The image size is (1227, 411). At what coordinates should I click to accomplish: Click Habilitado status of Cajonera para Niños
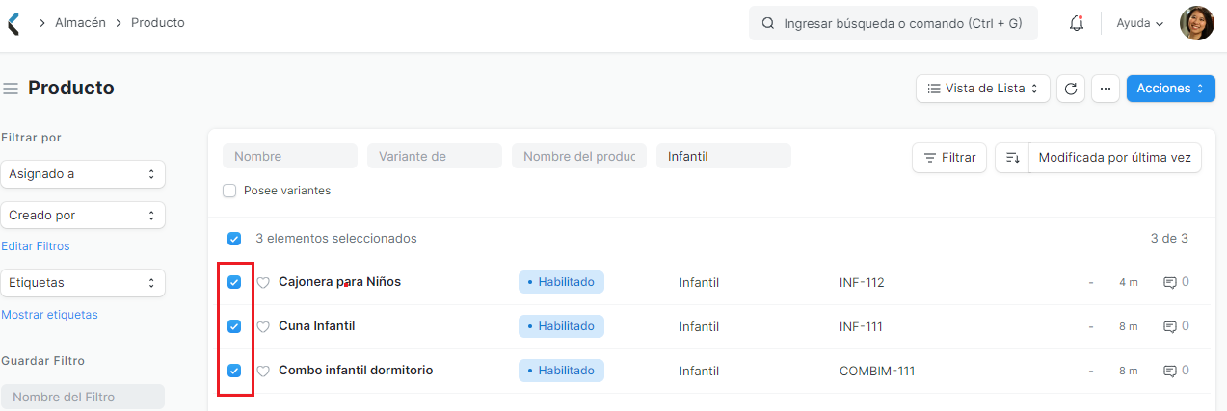561,282
